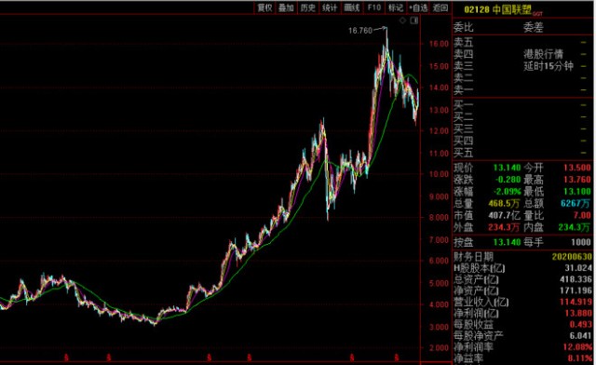Click the 财务日期 20200630 row

522,257
